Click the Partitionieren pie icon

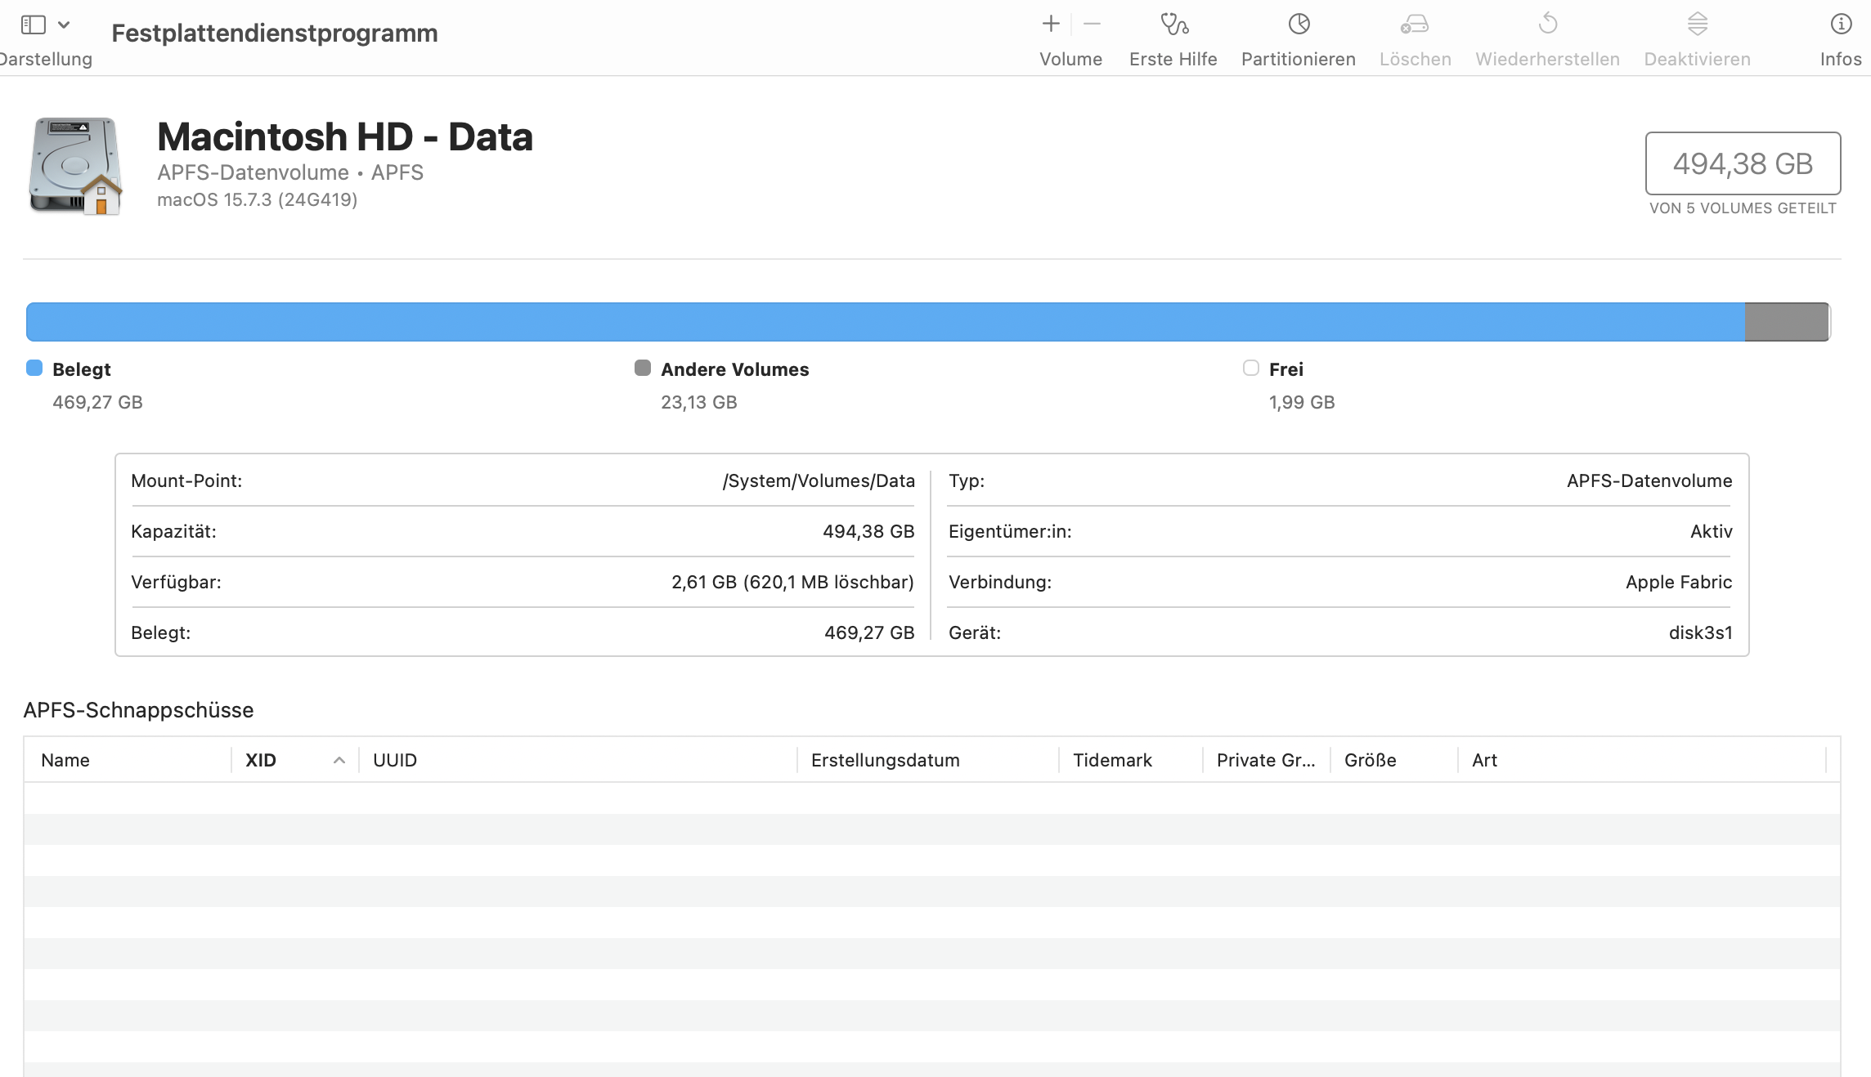point(1299,25)
